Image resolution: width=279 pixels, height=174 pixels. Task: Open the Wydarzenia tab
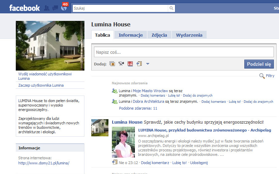189,35
